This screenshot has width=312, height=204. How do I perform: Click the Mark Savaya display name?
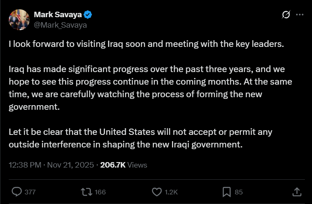click(57, 15)
